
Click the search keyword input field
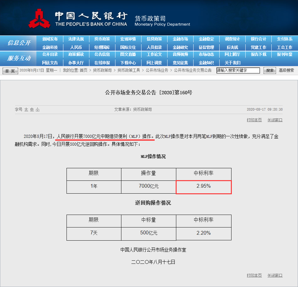238,70
